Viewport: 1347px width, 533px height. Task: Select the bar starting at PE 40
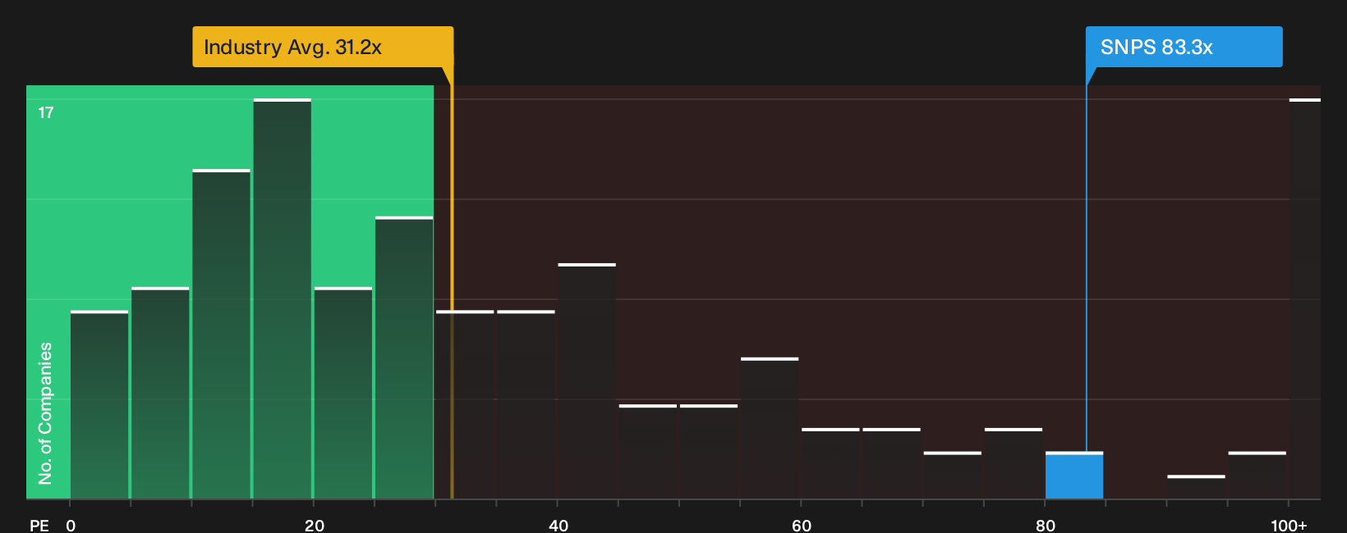587,381
